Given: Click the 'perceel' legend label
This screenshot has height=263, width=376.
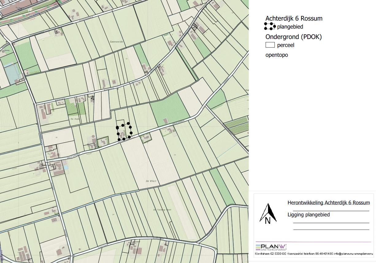Looking at the screenshot, I should pos(286,45).
